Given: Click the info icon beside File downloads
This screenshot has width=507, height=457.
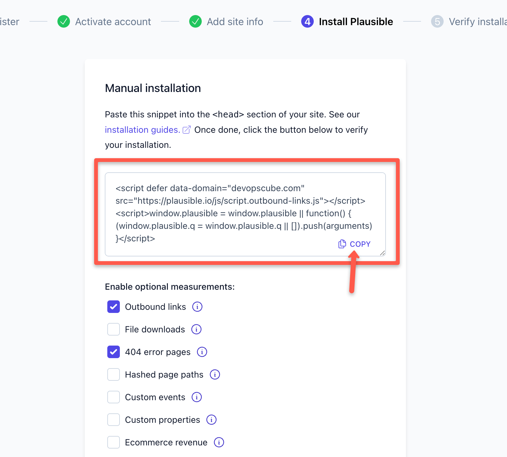Looking at the screenshot, I should [197, 329].
